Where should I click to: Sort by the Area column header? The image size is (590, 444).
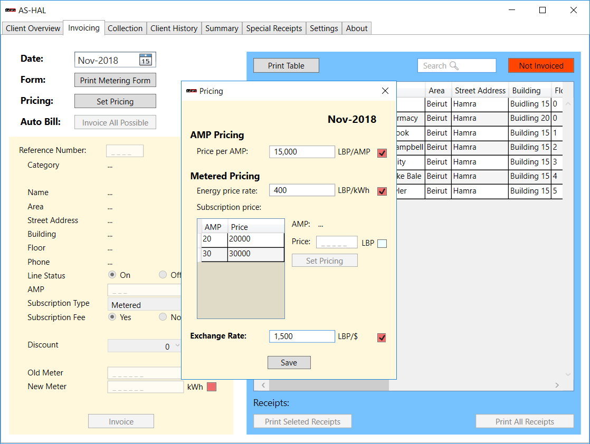point(439,91)
